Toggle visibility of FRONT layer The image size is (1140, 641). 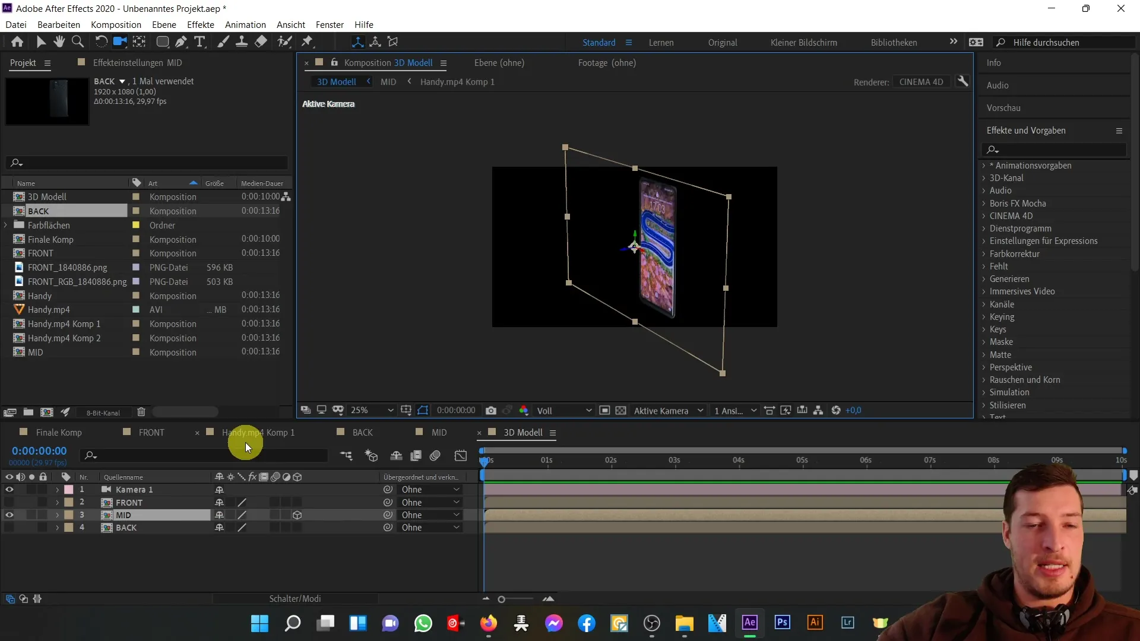coord(9,502)
